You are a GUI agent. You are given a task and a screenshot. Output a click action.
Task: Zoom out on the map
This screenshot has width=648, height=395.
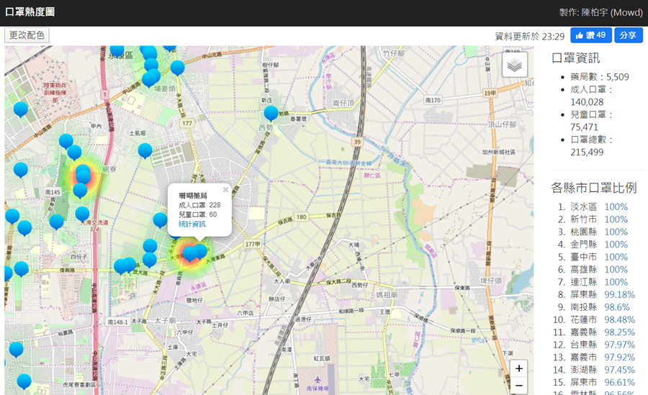[x=519, y=386]
